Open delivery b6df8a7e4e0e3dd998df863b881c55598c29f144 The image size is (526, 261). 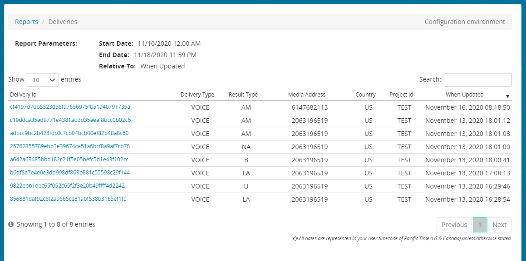[x=70, y=173]
